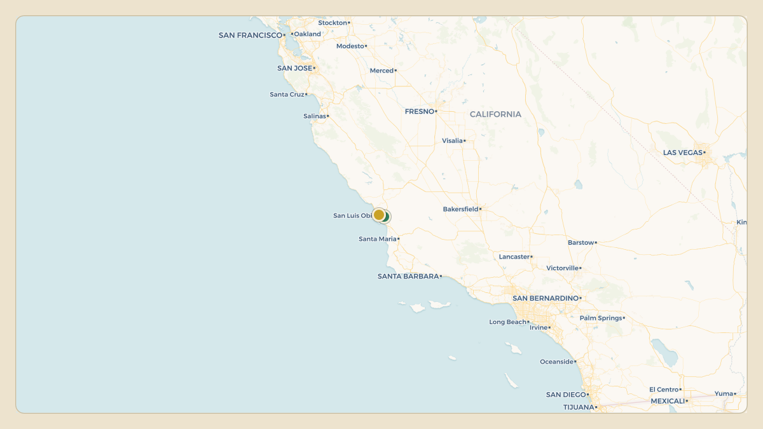Click the Mexicali city label

(x=668, y=401)
